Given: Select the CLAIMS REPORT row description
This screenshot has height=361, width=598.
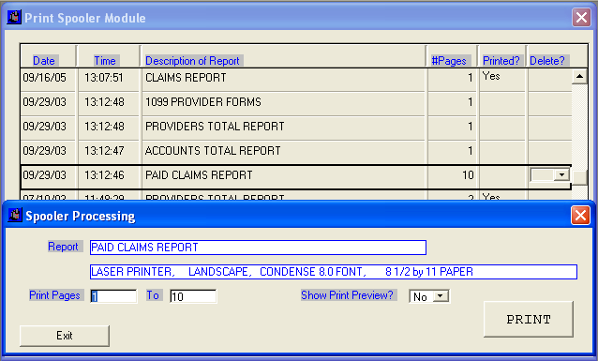Looking at the screenshot, I should 186,78.
